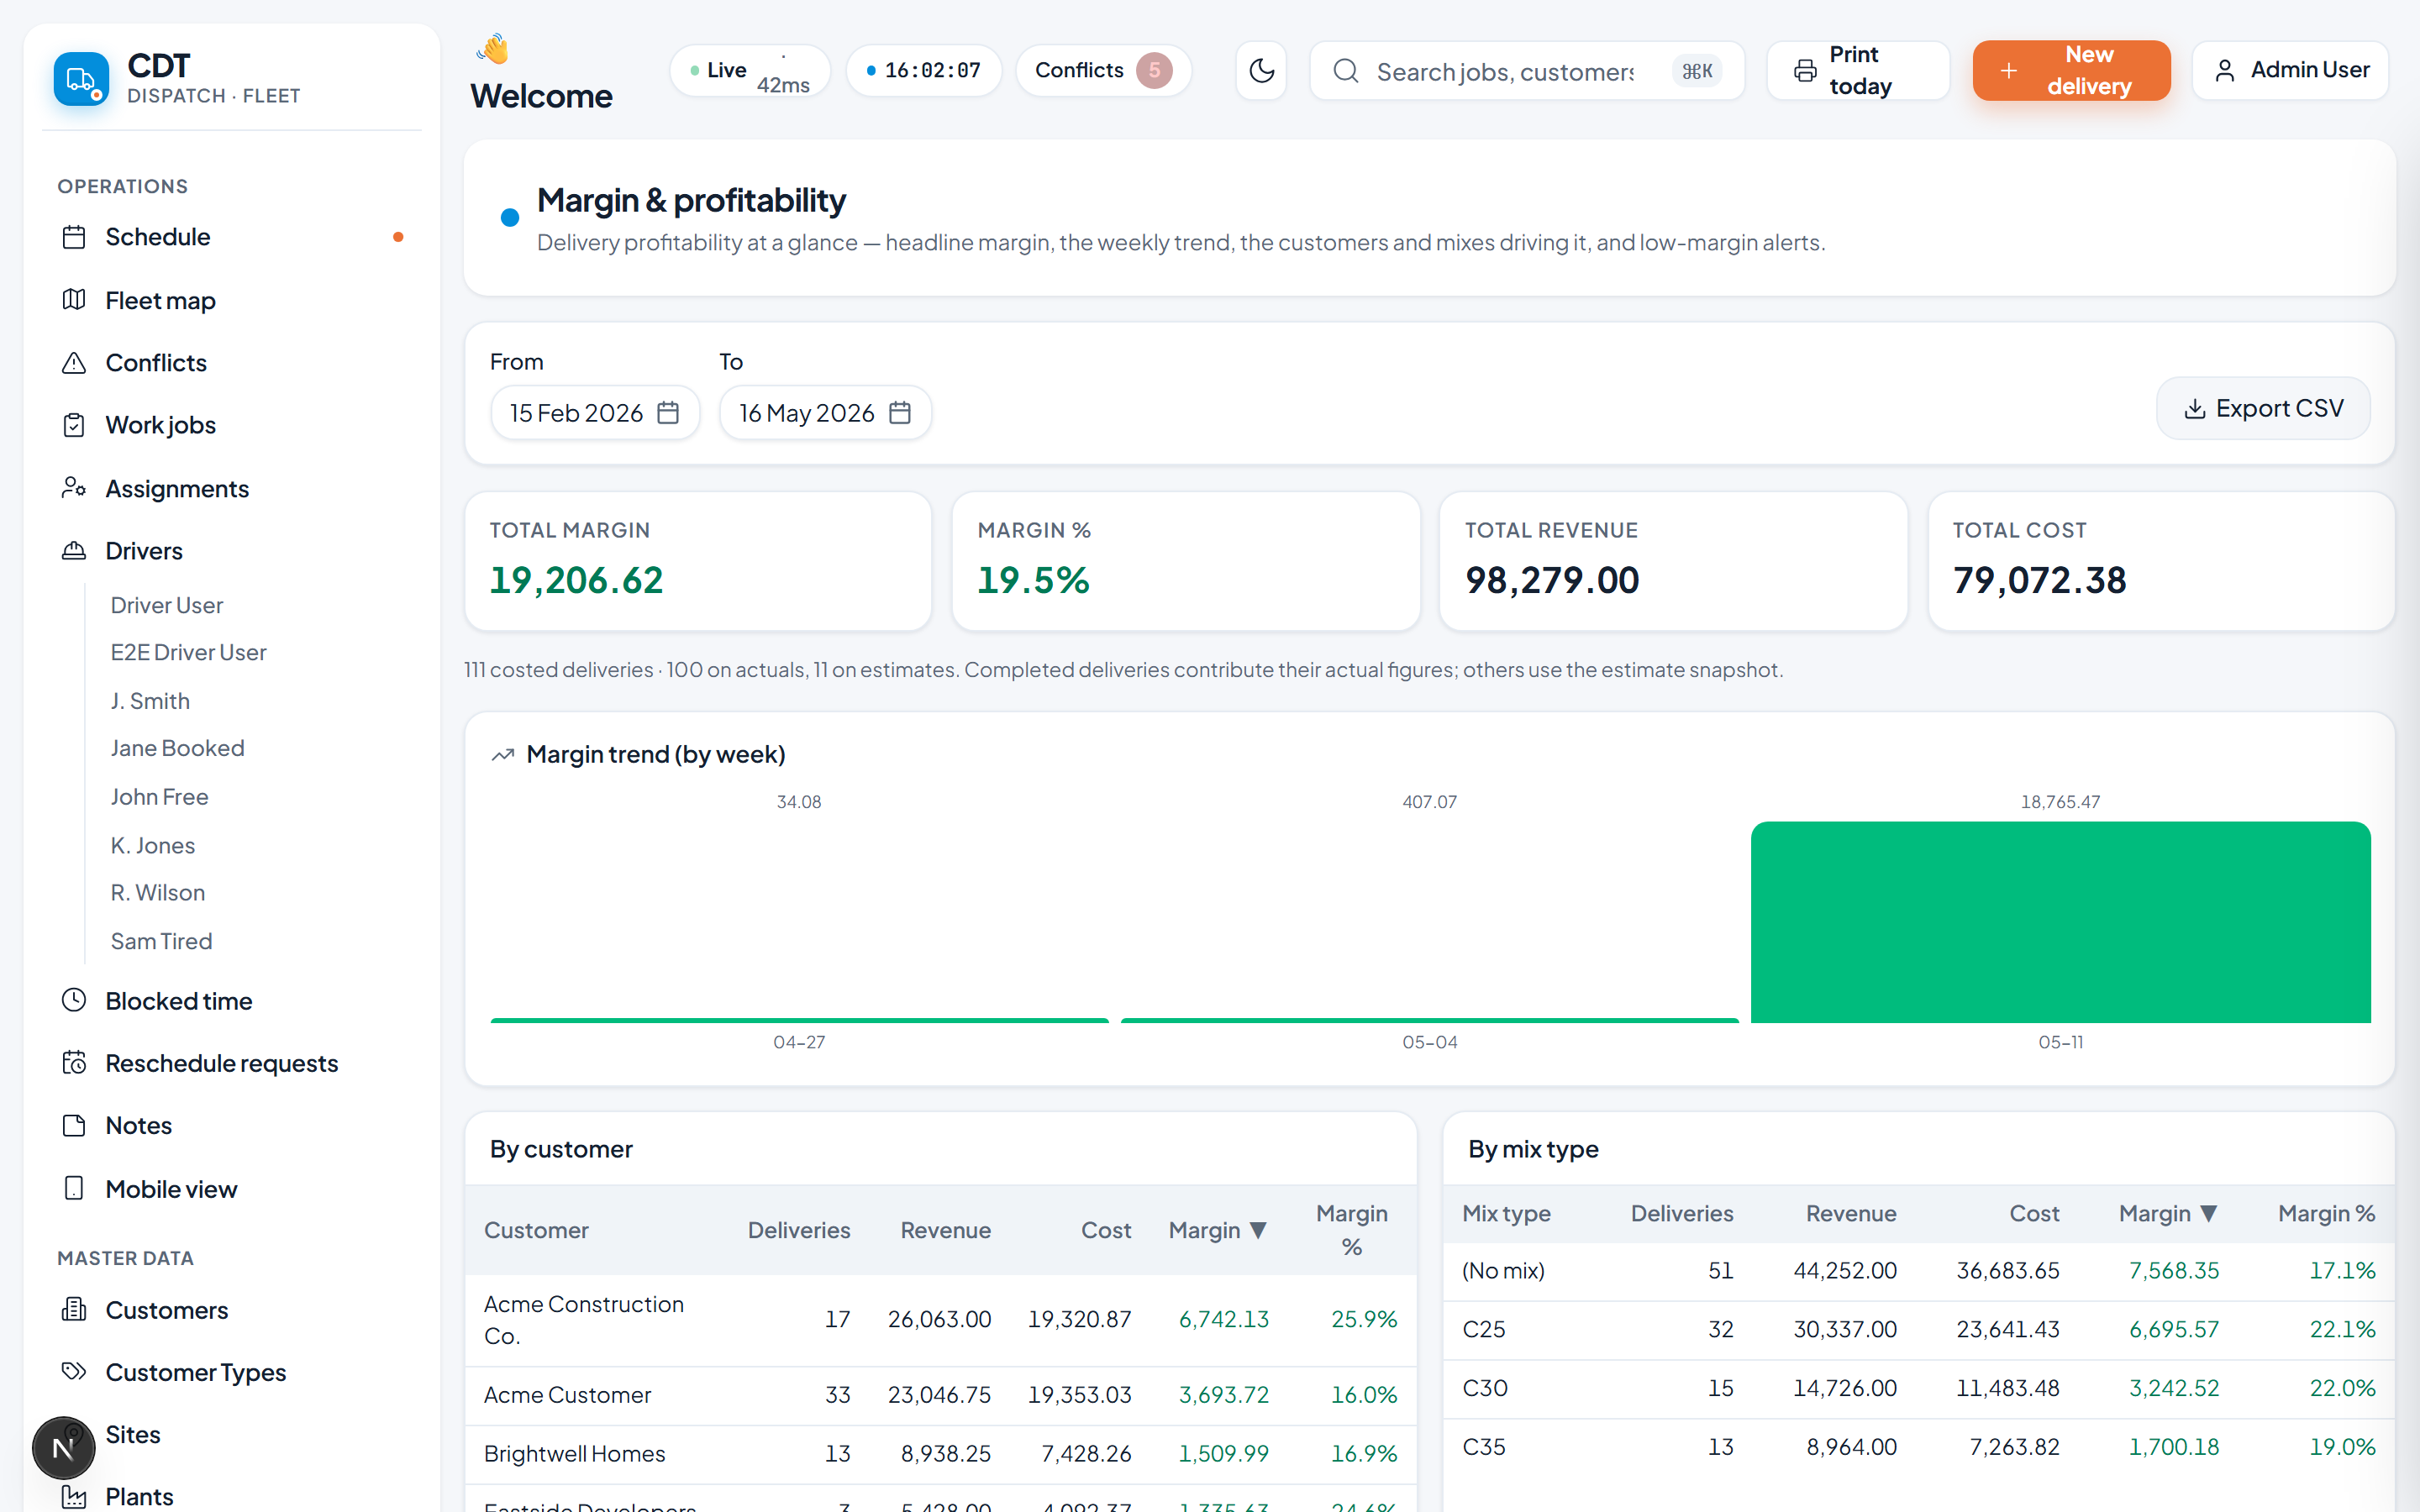Click the Admin User avatar icon
Image resolution: width=2420 pixels, height=1512 pixels.
[2224, 71]
